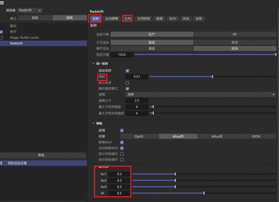Screen dimensions: 279x202
Task: Click the 效果... button
Action: 42,155
